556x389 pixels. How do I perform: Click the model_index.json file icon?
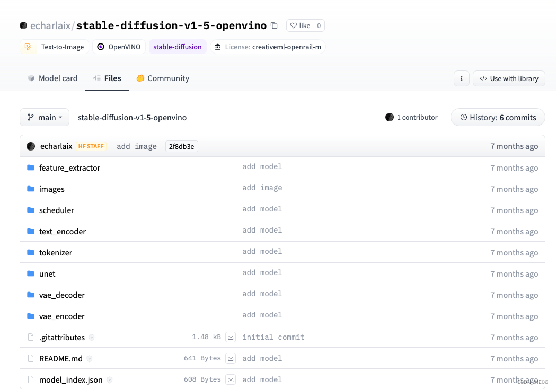pos(31,380)
